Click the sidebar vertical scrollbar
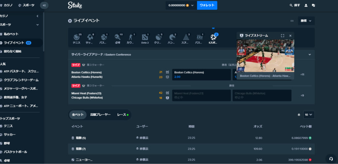The height and width of the screenshot is (164, 338). coord(44,31)
